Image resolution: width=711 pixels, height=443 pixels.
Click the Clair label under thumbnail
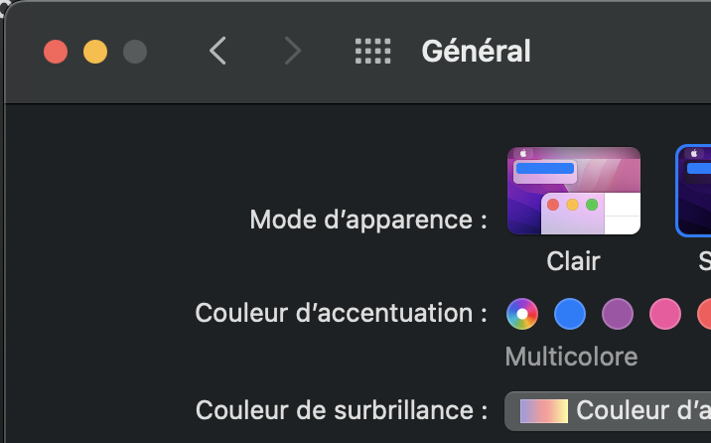coord(574,261)
